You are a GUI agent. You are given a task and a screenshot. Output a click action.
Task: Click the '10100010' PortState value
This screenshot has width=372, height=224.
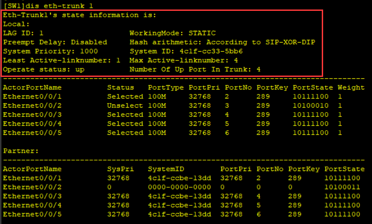pos(310,105)
